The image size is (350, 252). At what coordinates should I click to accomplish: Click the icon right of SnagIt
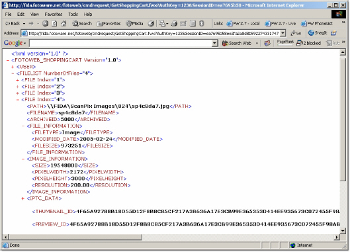(333, 33)
